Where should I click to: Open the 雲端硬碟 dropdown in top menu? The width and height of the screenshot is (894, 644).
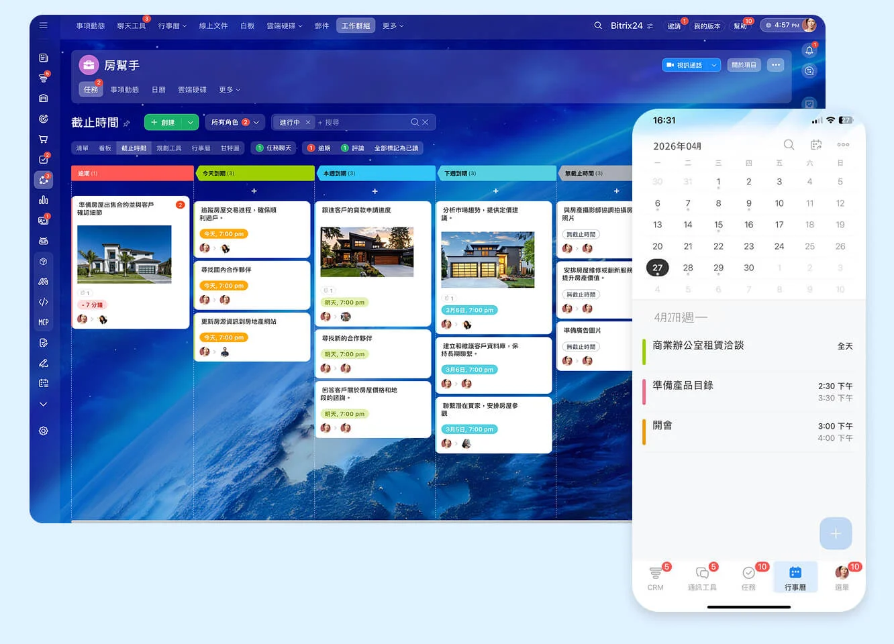coord(285,25)
